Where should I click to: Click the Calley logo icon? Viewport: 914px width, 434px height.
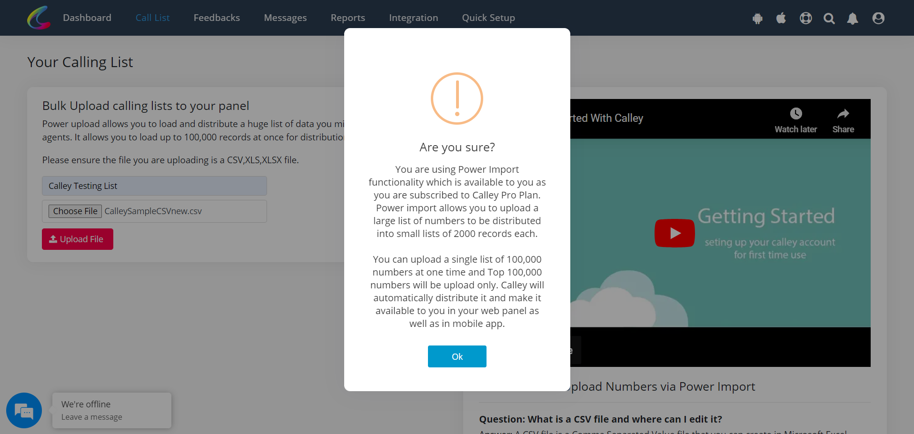[x=39, y=18]
